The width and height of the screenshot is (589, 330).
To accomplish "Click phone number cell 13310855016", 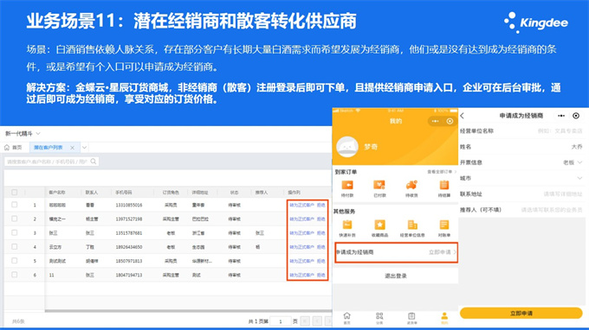I will [129, 205].
